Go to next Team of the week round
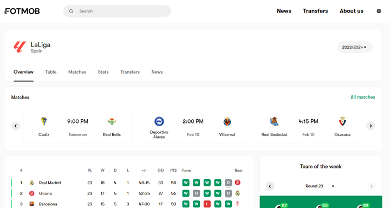 [x=372, y=186]
